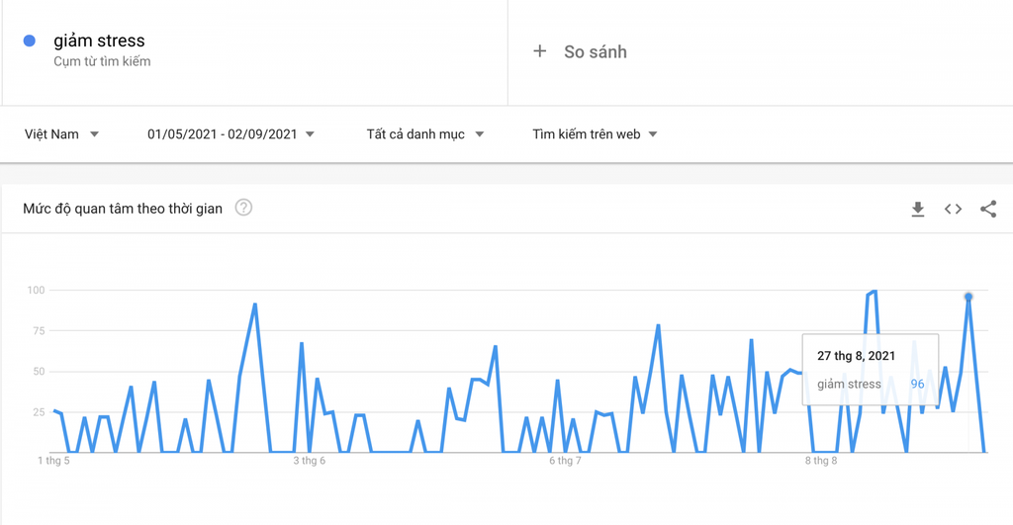Open the Tìm kiếm trên web search type dropdown
Image resolution: width=1013 pixels, height=525 pixels.
pos(595,134)
